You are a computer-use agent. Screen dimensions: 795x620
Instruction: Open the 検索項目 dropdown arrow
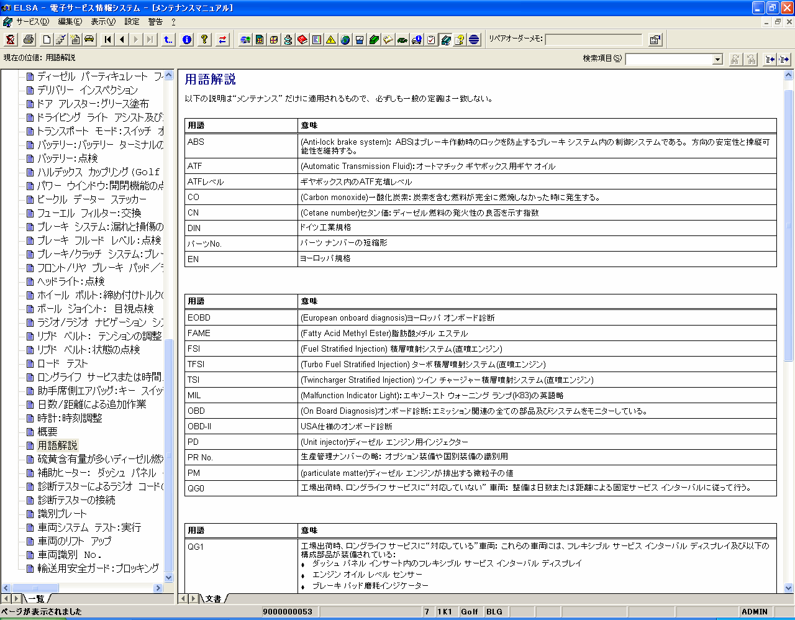pos(717,59)
